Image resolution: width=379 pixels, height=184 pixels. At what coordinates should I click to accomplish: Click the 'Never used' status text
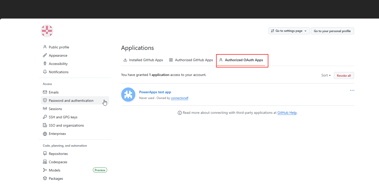[x=147, y=98]
